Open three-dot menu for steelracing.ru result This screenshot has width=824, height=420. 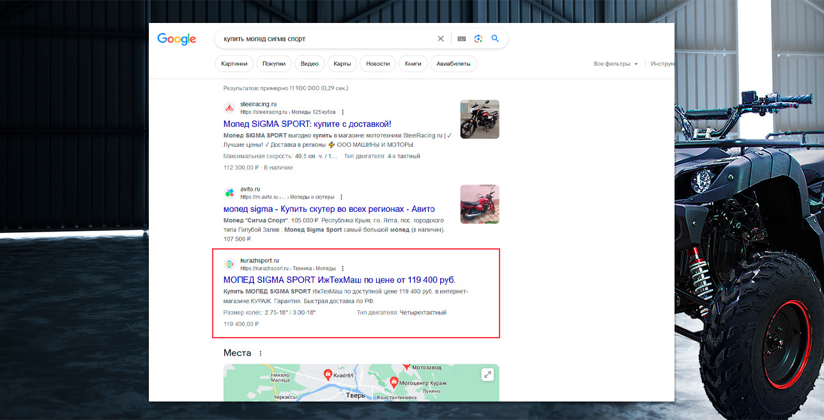343,112
